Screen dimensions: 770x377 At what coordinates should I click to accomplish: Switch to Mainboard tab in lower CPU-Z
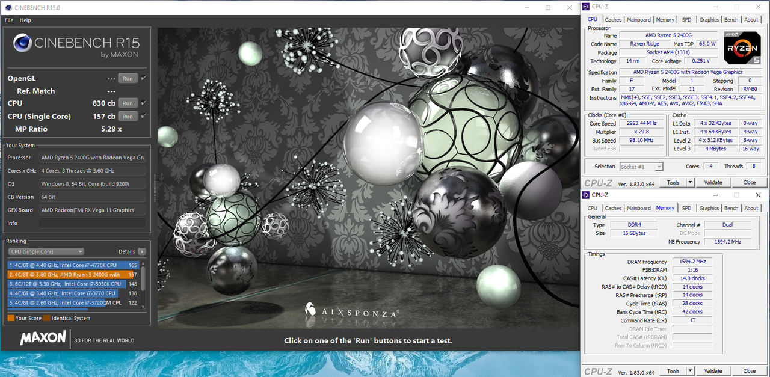point(639,209)
